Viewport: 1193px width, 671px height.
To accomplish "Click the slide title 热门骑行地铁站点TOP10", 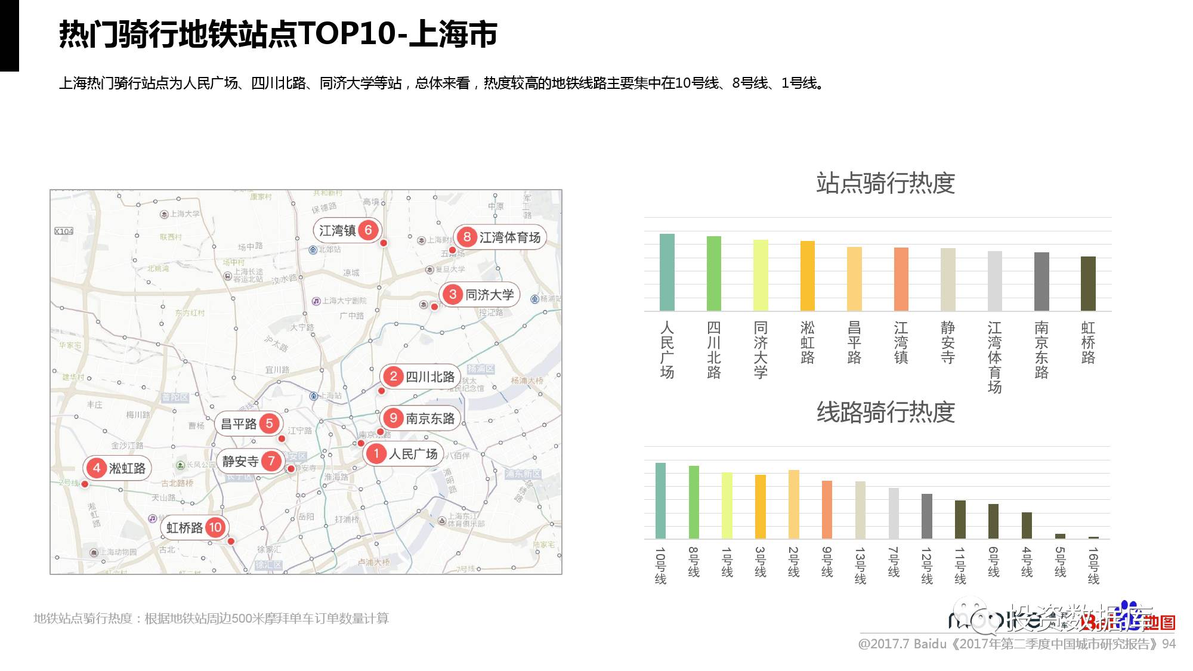I will point(278,34).
